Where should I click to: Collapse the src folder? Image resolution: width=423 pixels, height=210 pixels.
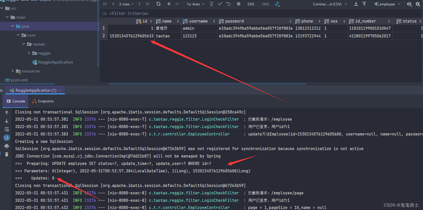(2, 8)
